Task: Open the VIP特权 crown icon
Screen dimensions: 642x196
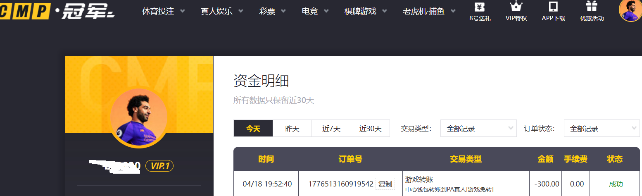Action: coord(516,6)
